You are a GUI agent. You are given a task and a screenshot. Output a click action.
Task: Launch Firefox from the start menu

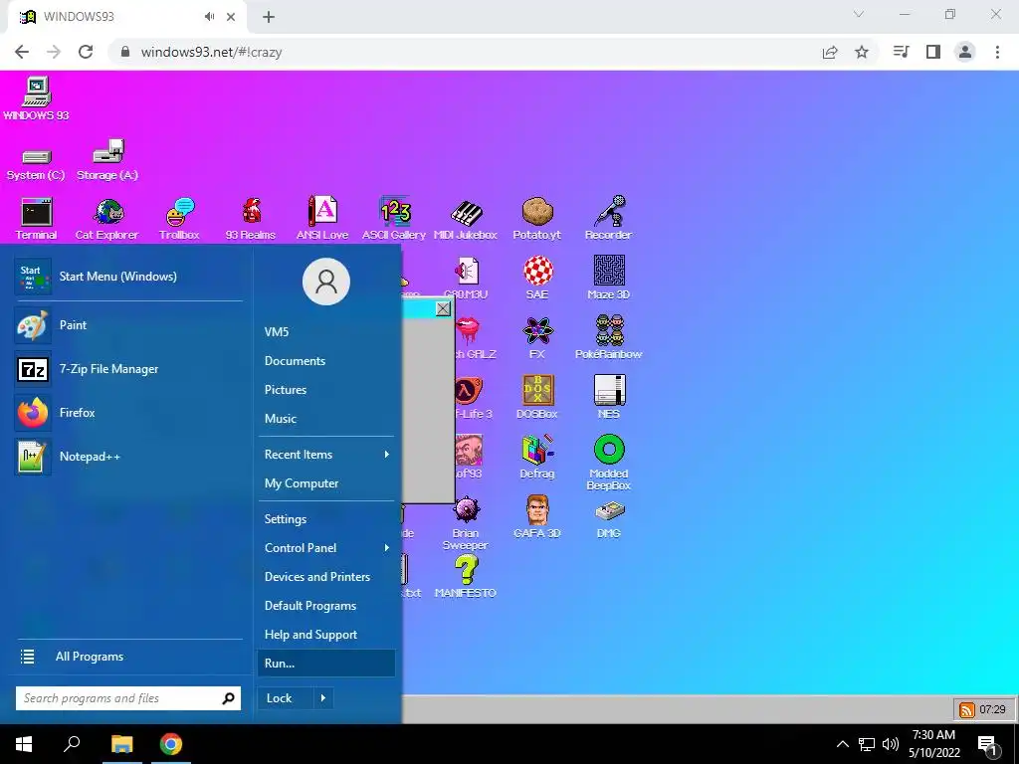coord(128,413)
